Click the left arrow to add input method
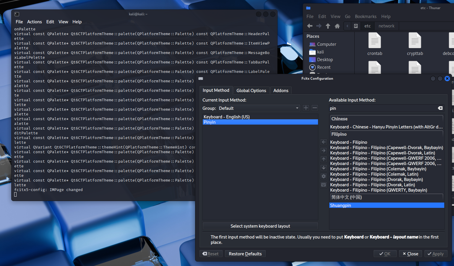Screen dimensions: 454x266 tap(324, 142)
